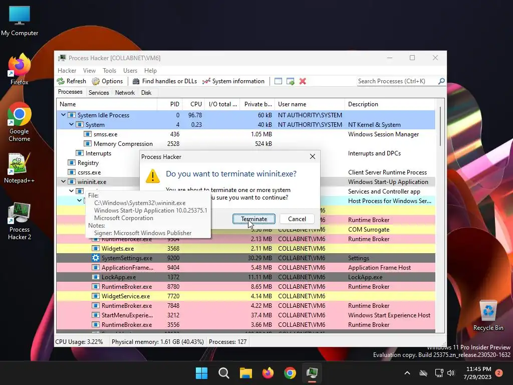The height and width of the screenshot is (385, 513).
Task: Click the CPU Usage status bar entry
Action: tap(79, 342)
